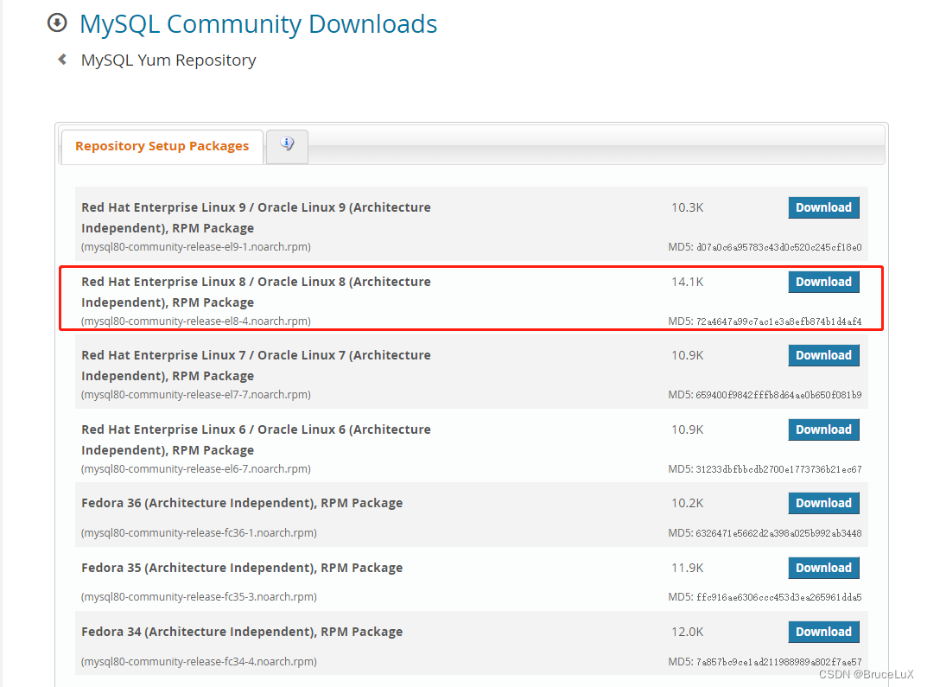
Task: Open the MySQL Community Downloads heading link
Action: [258, 24]
